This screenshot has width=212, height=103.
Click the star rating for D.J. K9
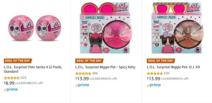tap(155, 74)
